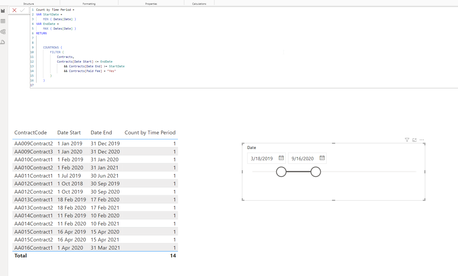Open the DAX query view icon
The height and width of the screenshot is (276, 458).
[3, 42]
